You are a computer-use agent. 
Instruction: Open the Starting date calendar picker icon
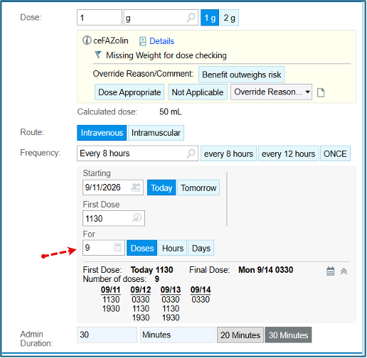pos(136,188)
